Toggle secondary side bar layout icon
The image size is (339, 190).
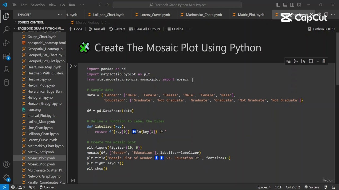click(292, 5)
